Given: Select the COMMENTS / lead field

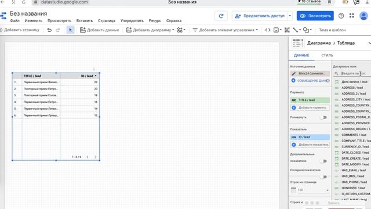Looking at the screenshot, I should pos(354,135).
